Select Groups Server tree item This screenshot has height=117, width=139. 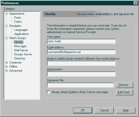pyautogui.click(x=23, y=54)
